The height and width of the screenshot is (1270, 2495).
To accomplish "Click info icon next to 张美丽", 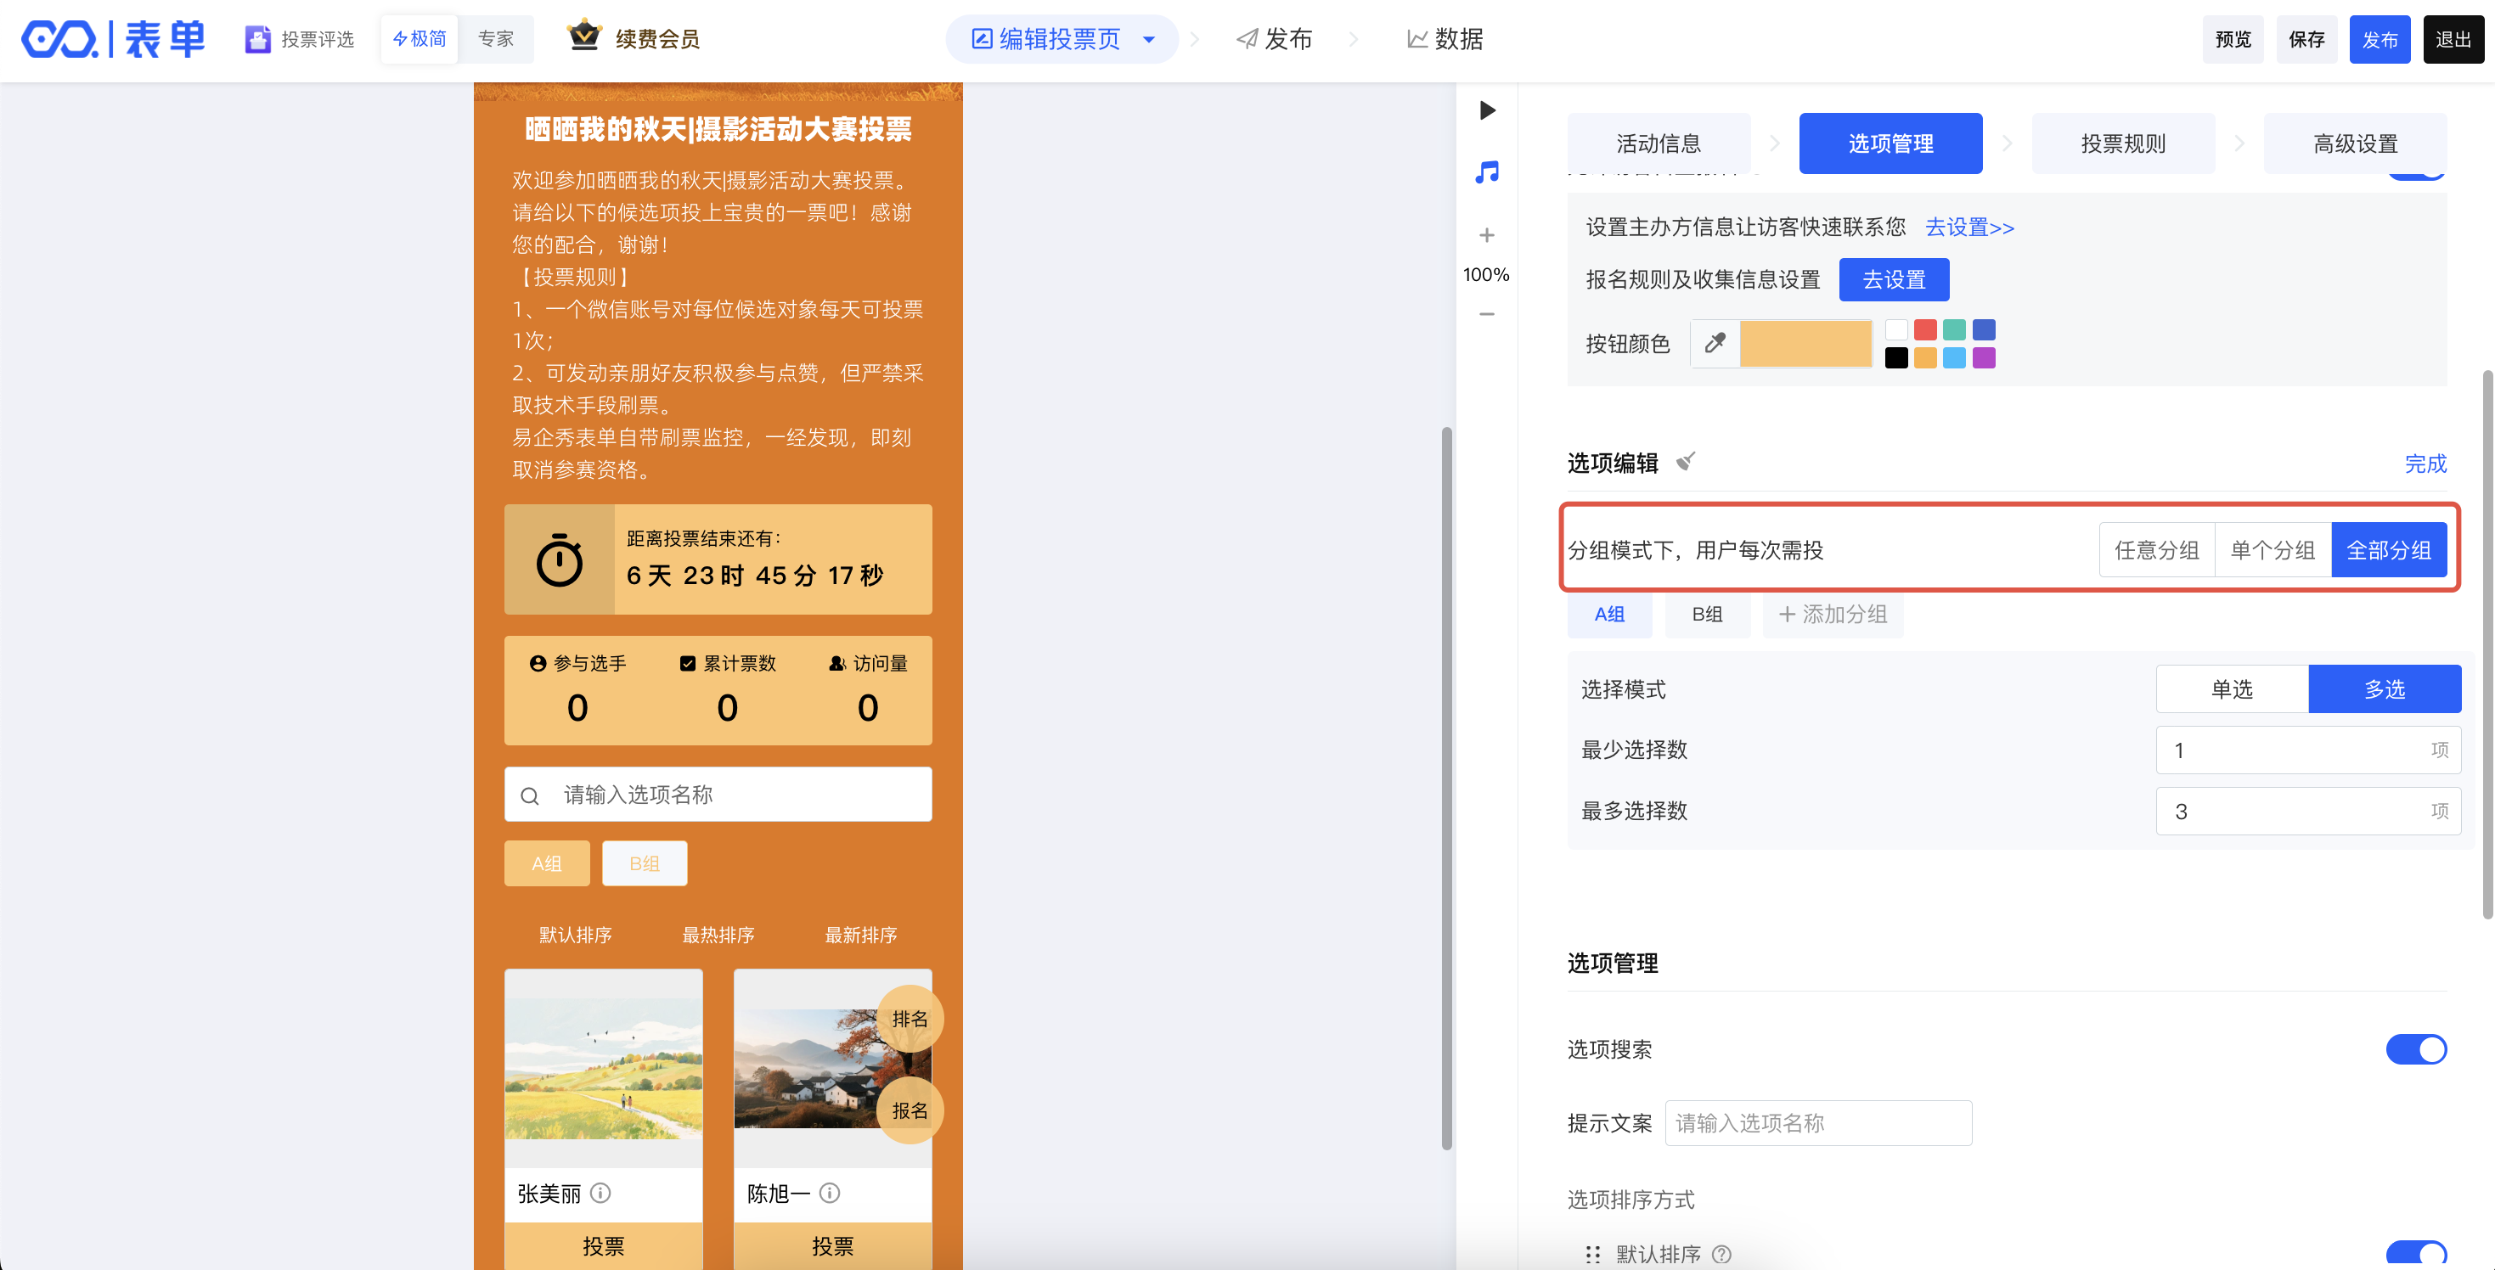I will tap(600, 1193).
